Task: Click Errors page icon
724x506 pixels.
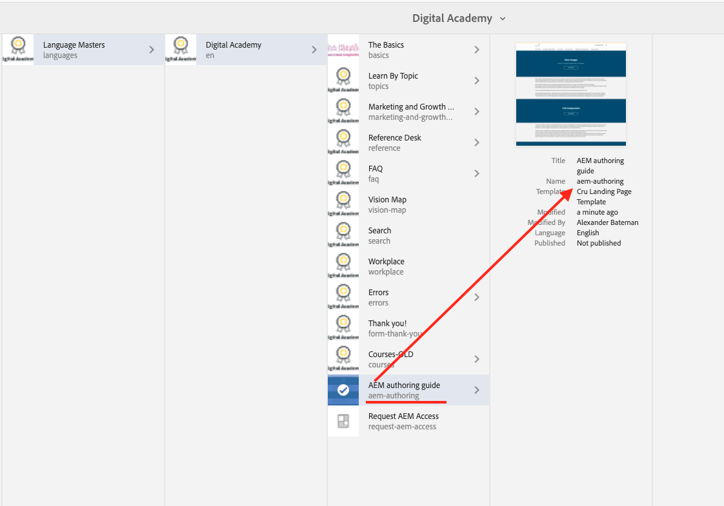Action: (x=343, y=297)
